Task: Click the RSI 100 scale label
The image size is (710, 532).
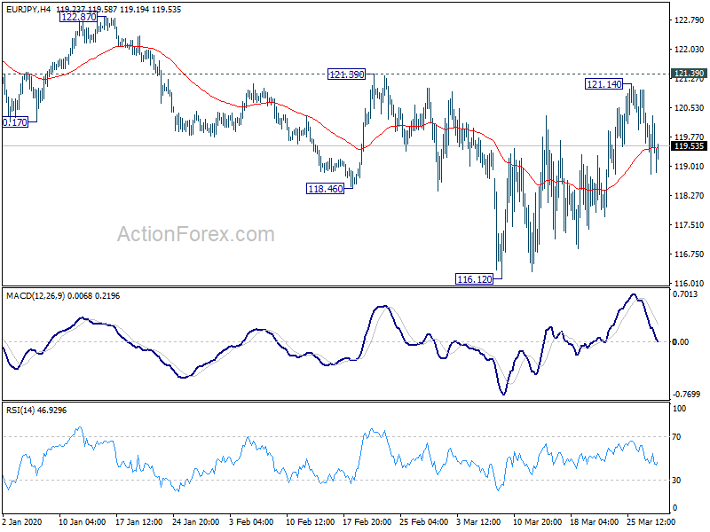Action: (x=679, y=409)
